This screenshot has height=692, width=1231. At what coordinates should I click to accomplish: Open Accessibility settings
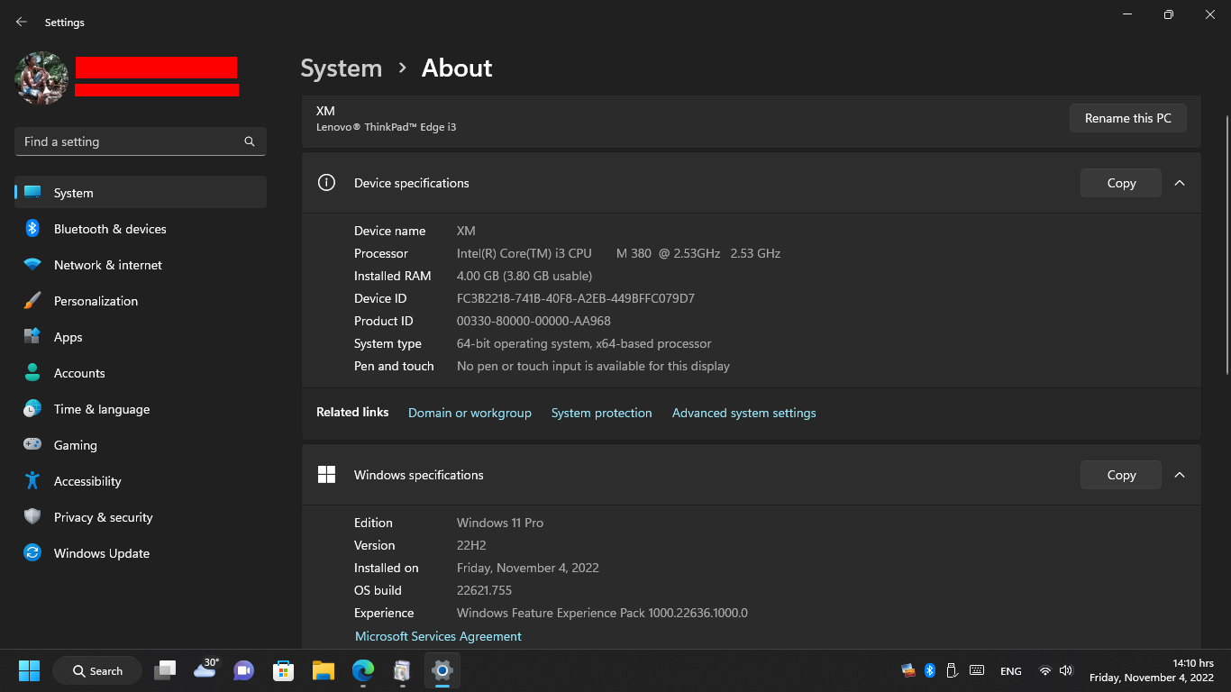(x=141, y=481)
